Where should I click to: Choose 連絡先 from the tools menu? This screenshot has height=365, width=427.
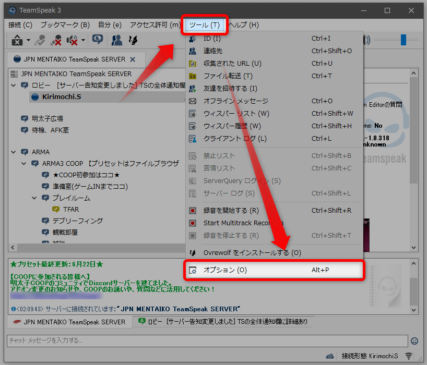(274, 51)
